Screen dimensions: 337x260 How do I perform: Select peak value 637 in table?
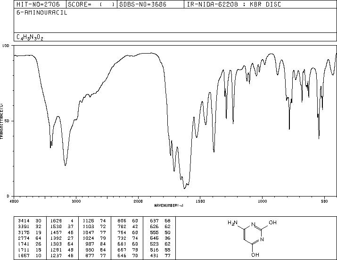pos(154,221)
